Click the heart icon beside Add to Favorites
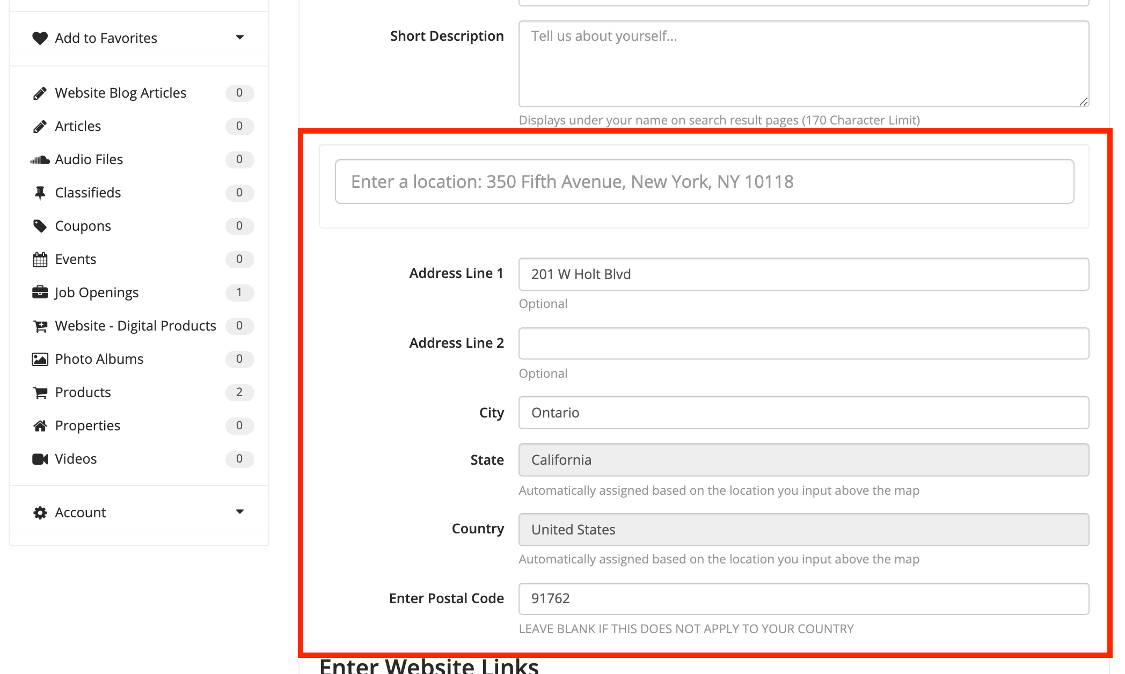The image size is (1125, 674). click(40, 38)
